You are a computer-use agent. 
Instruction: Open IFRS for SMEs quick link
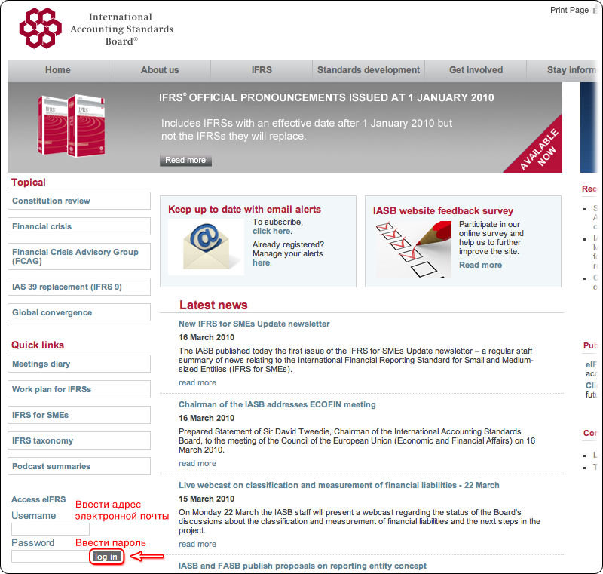tap(79, 415)
